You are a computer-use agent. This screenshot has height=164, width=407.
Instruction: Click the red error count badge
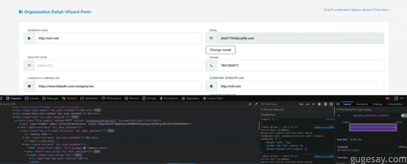click(388, 98)
